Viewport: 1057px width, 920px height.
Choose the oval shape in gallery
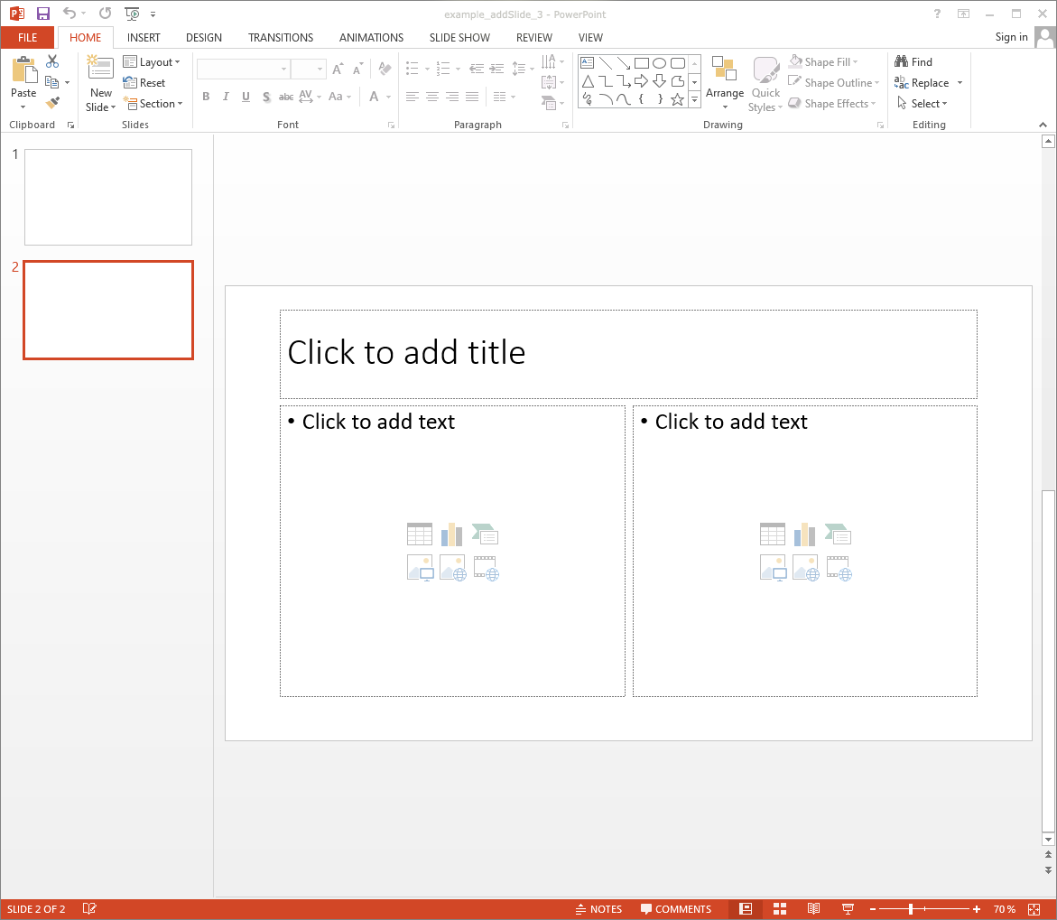660,63
